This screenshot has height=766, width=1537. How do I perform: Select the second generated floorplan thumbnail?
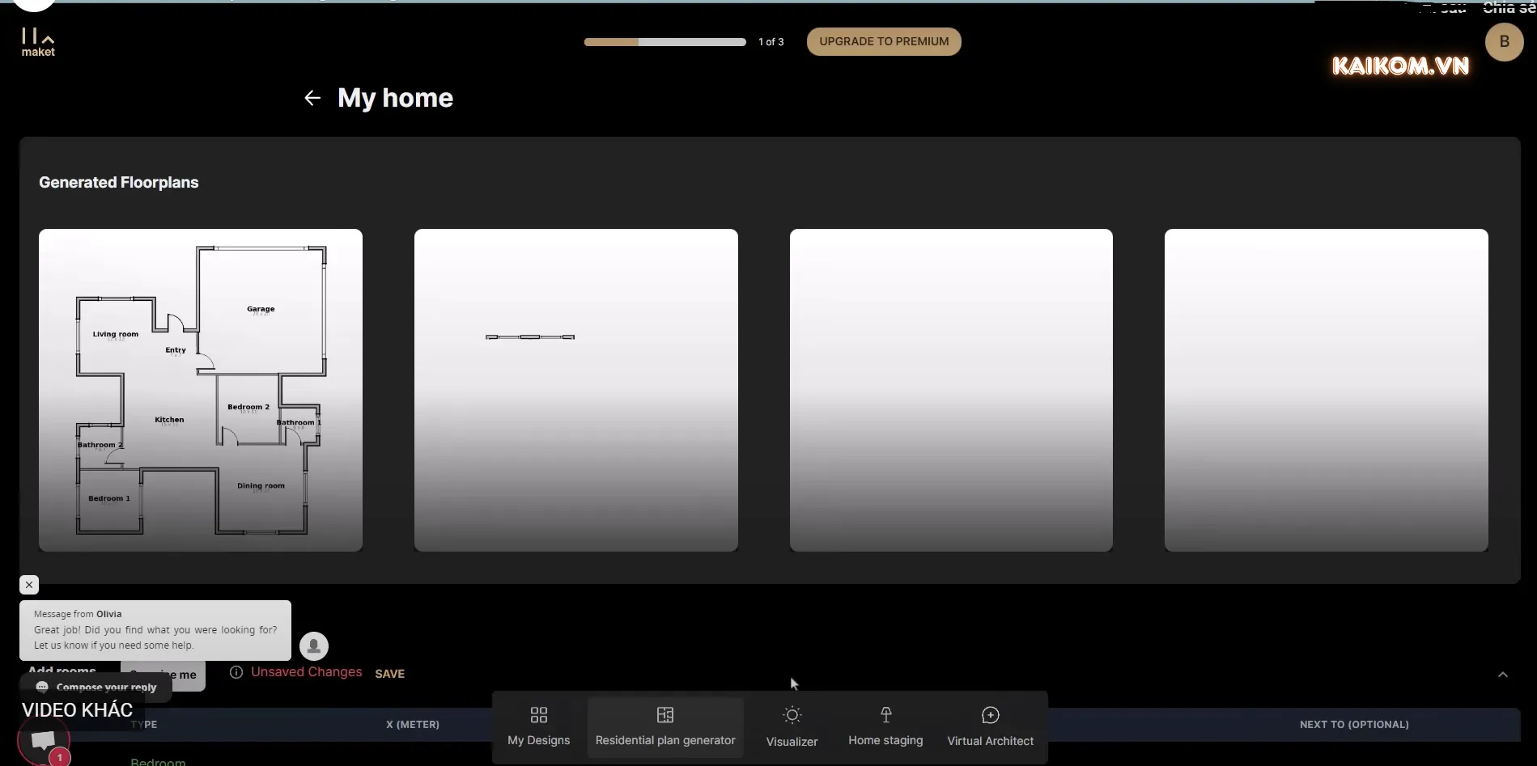tap(575, 390)
